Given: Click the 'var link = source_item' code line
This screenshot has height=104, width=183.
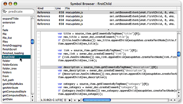Looking at the screenshot, I should 98,50.
